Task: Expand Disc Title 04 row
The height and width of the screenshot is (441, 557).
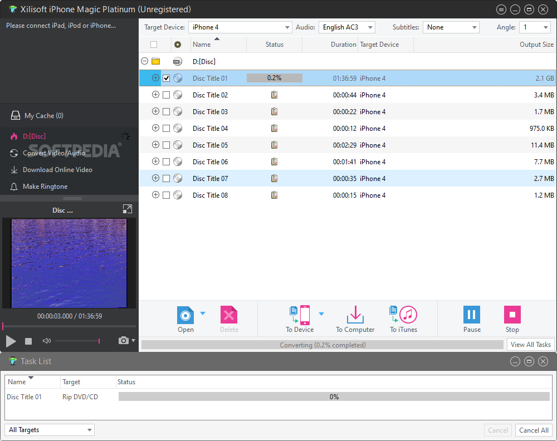Action: pyautogui.click(x=155, y=128)
